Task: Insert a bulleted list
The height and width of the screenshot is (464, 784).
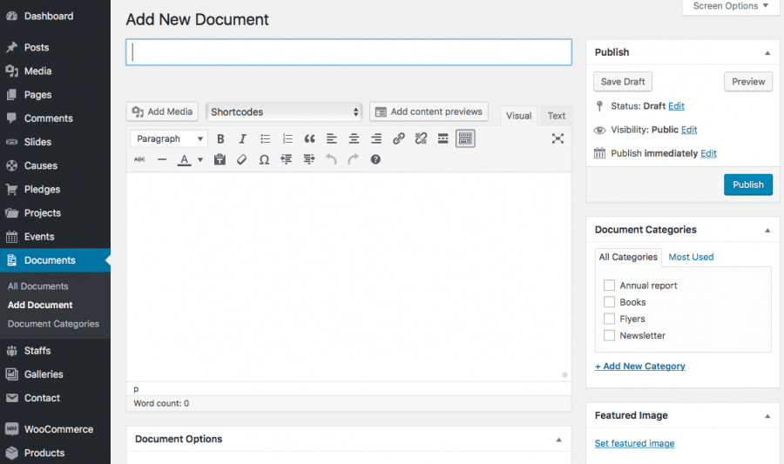Action: pyautogui.click(x=265, y=138)
